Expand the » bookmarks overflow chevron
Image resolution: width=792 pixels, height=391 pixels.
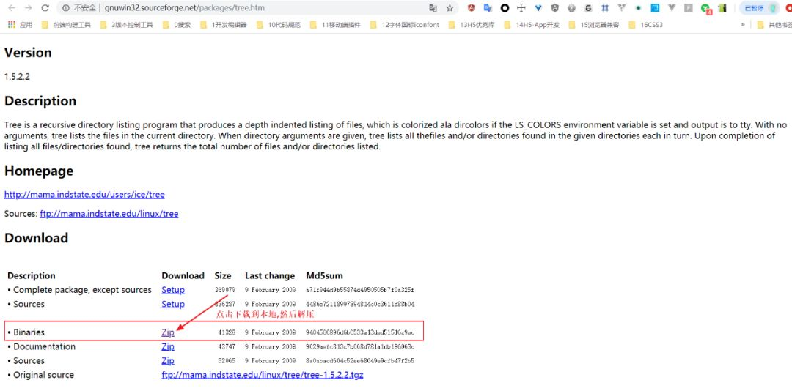coord(743,25)
